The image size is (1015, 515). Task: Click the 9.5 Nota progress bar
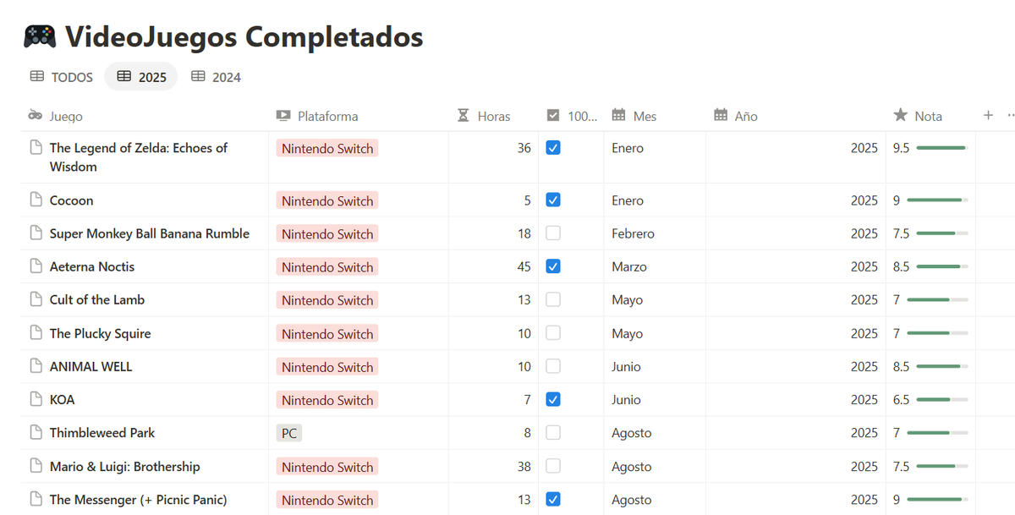click(941, 148)
